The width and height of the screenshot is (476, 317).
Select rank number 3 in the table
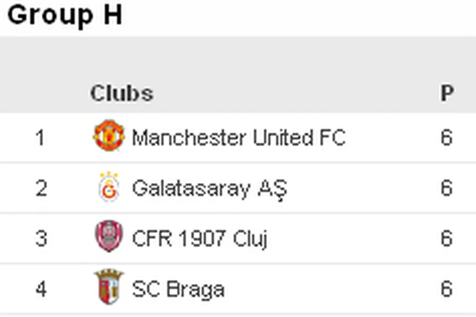tap(41, 239)
